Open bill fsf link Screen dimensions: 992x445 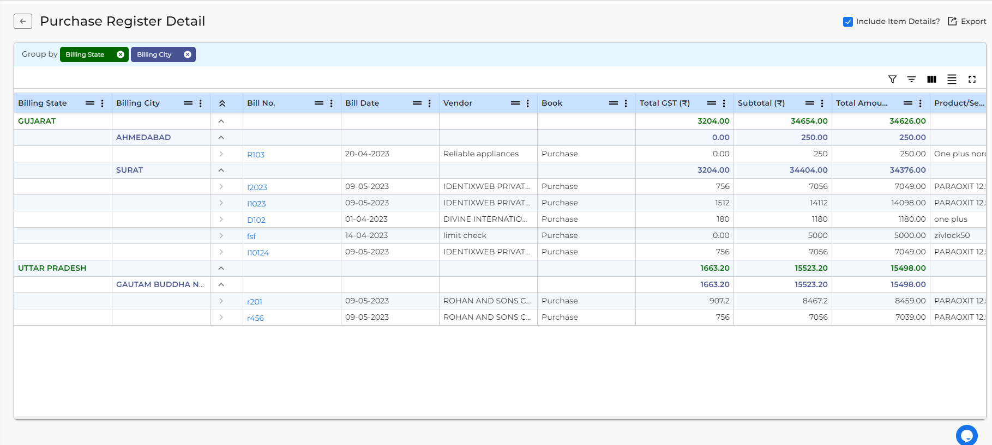[251, 236]
